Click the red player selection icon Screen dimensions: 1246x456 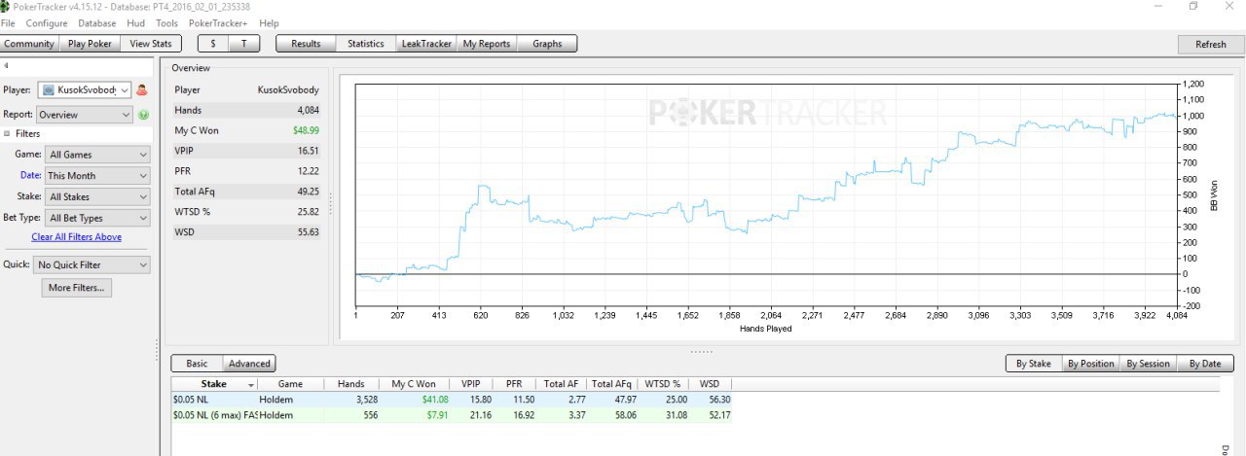pyautogui.click(x=142, y=89)
